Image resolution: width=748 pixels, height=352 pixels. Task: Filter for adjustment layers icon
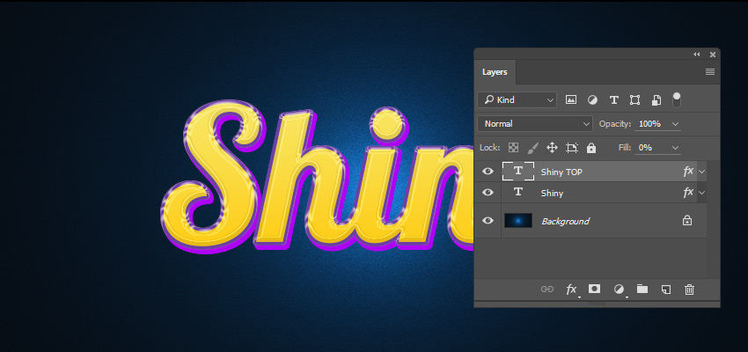(x=592, y=99)
